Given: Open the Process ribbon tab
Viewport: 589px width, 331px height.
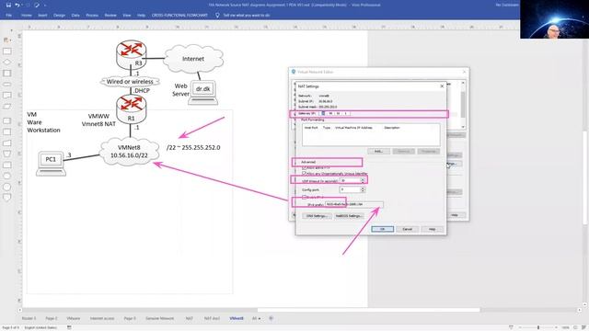Looking at the screenshot, I should click(92, 16).
